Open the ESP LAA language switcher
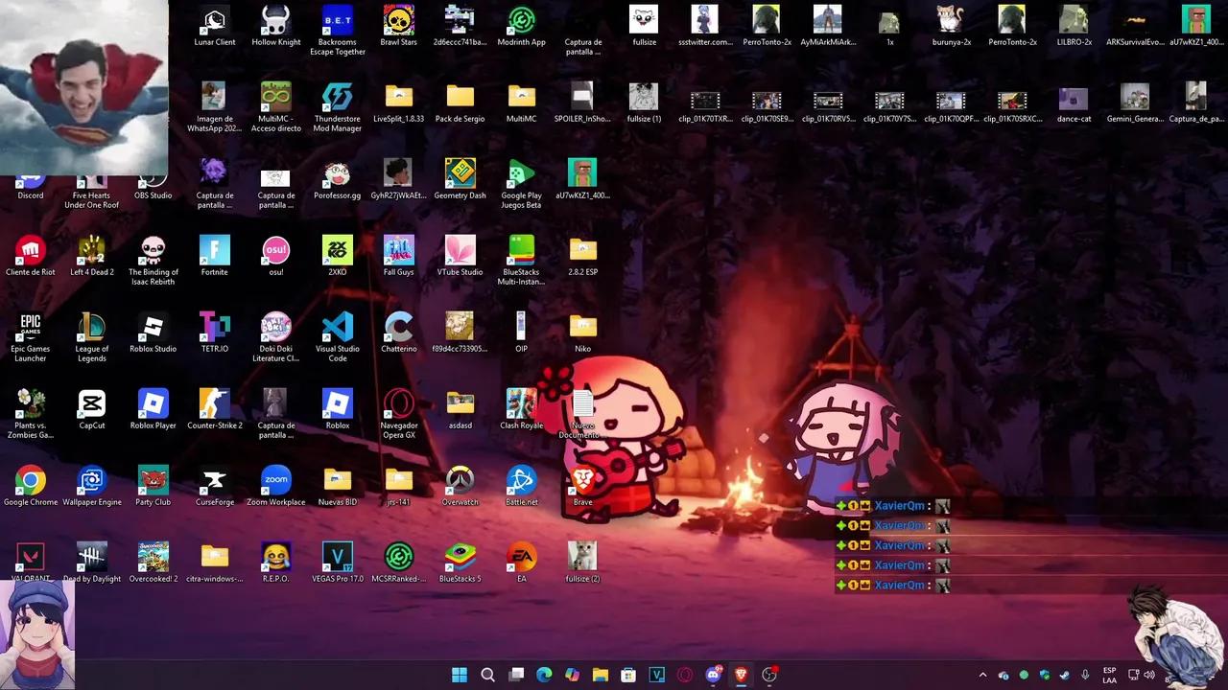The height and width of the screenshot is (690, 1228). point(1109,675)
